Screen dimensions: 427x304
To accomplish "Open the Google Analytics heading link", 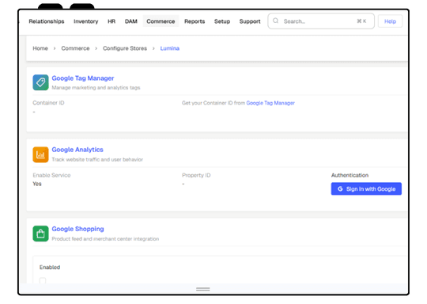I will tap(77, 150).
